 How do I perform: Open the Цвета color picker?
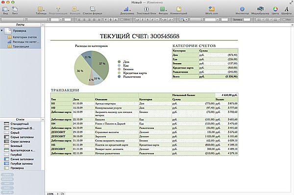[x=275, y=10]
